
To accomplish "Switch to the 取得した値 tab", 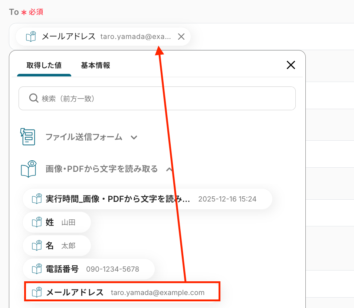I will point(44,65).
